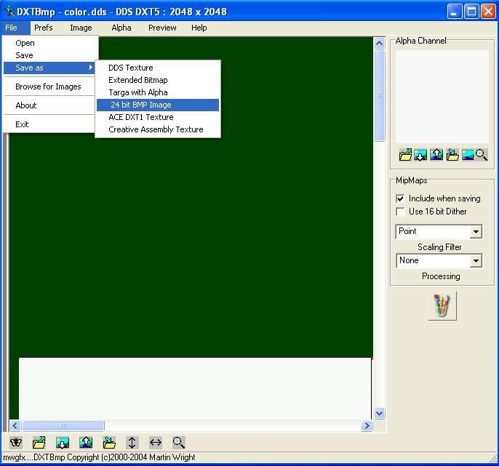Image resolution: width=499 pixels, height=466 pixels.
Task: Select About in the File menu
Action: coord(49,105)
